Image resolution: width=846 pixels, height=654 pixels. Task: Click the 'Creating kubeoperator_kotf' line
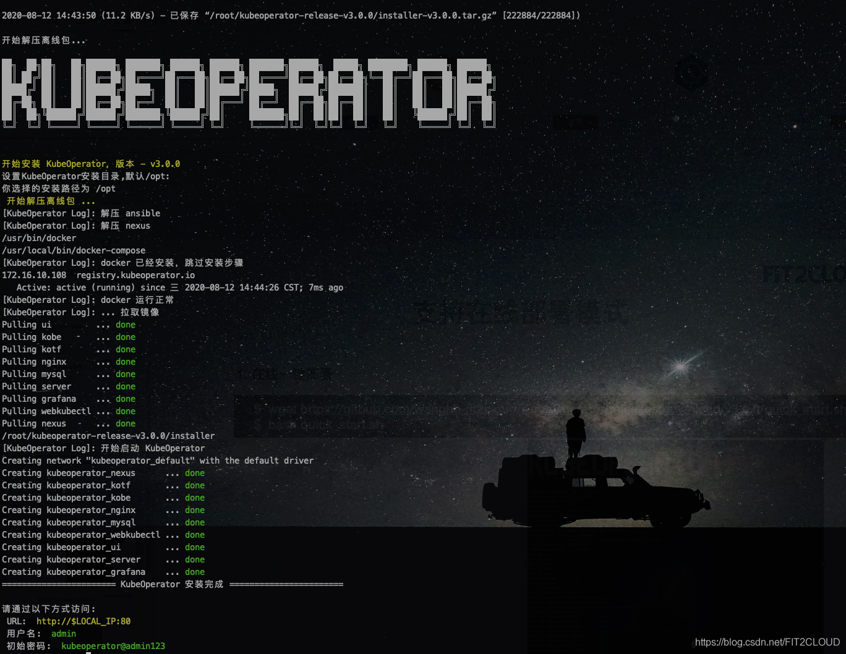[103, 485]
